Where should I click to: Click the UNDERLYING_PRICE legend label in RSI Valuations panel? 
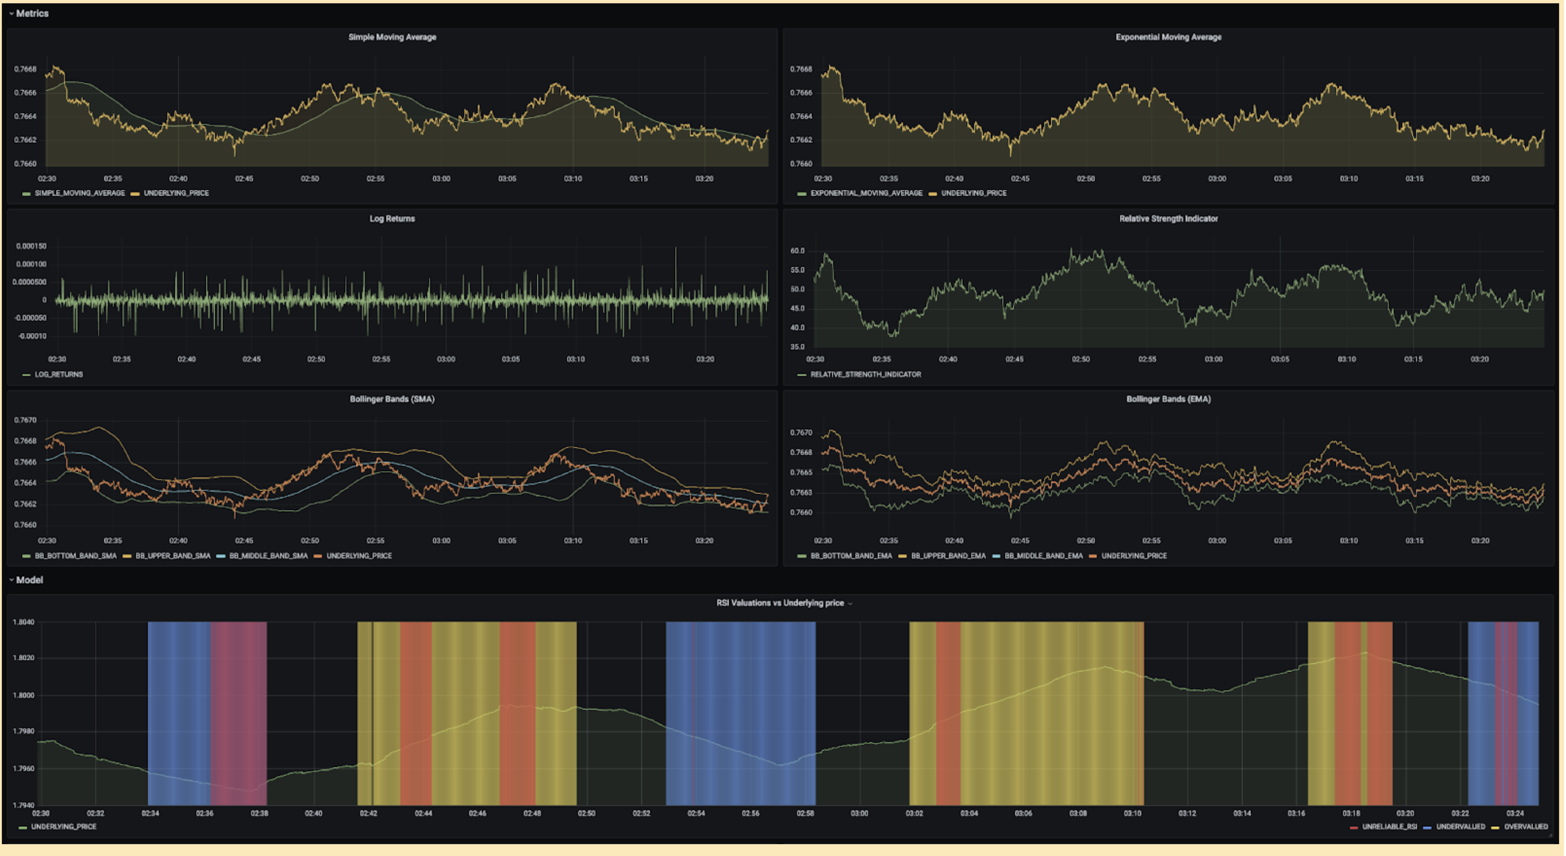coord(63,827)
